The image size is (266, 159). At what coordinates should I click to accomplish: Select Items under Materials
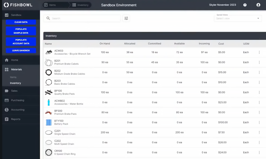pos(13,77)
